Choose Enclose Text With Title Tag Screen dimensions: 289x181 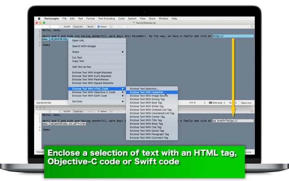click(152, 120)
